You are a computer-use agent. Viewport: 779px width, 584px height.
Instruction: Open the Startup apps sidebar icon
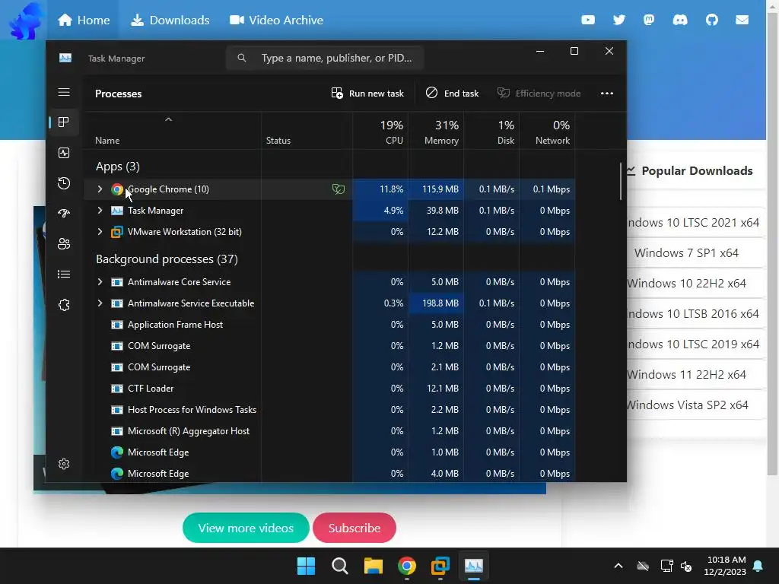click(x=64, y=214)
